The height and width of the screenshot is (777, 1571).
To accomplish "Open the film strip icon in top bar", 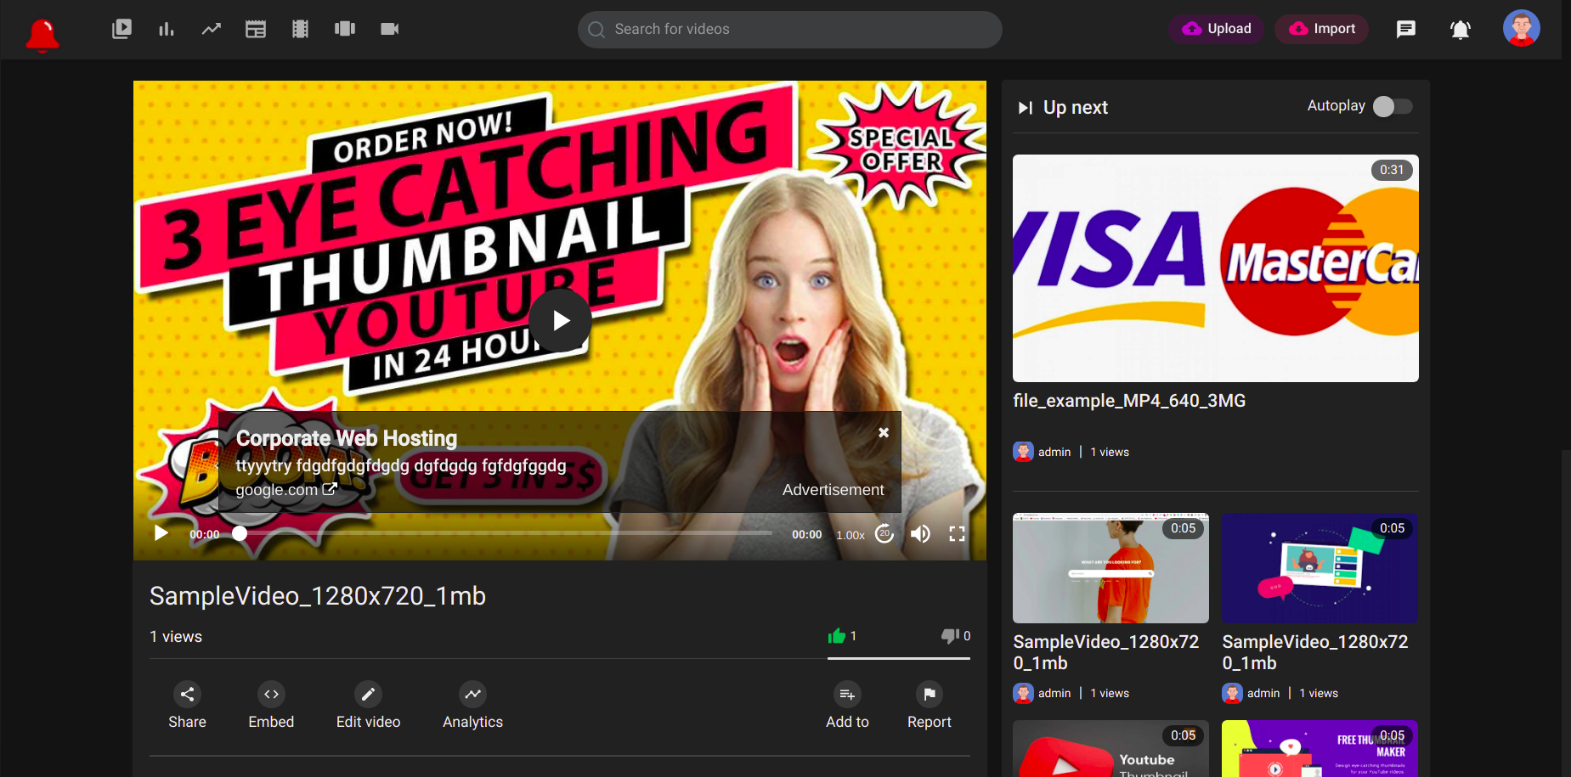I will coord(300,29).
